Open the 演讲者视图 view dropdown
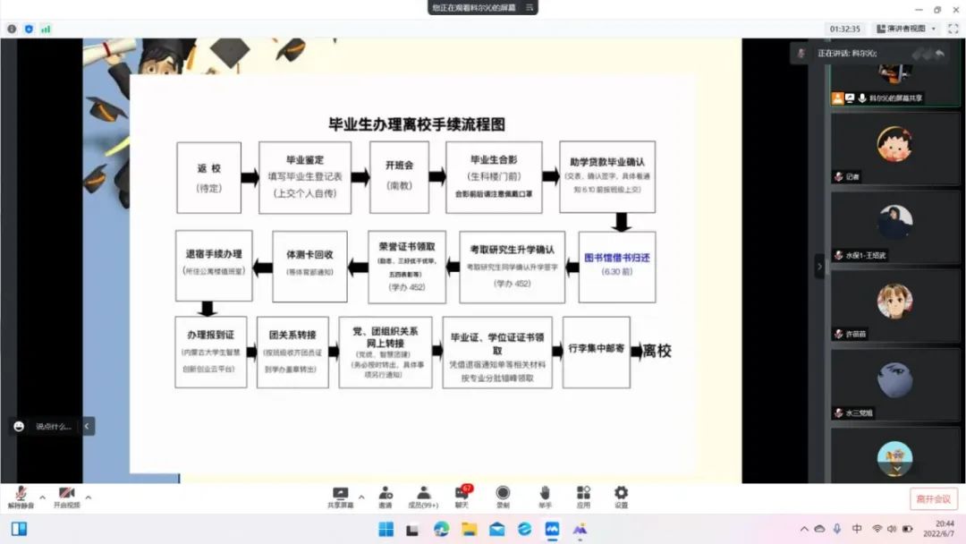Screen dimensions: 966x544 tap(905, 29)
